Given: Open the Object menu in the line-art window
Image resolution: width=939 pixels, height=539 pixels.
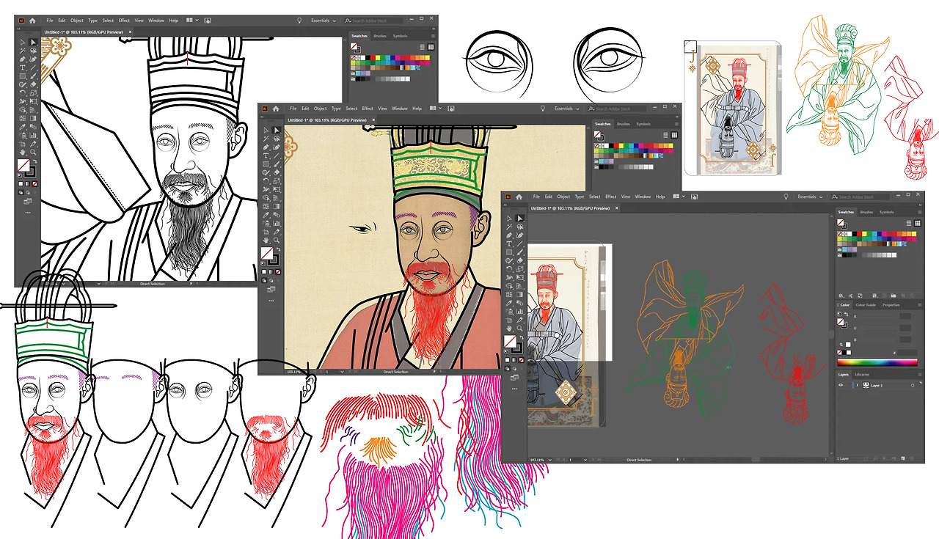Looking at the screenshot, I should point(77,21).
